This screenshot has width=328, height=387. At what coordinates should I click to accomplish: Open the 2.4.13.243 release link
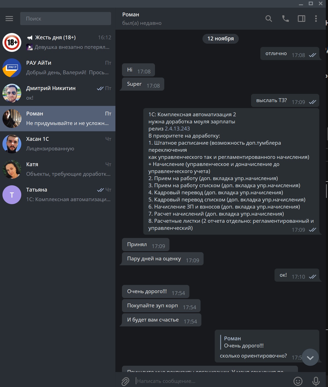click(x=177, y=129)
